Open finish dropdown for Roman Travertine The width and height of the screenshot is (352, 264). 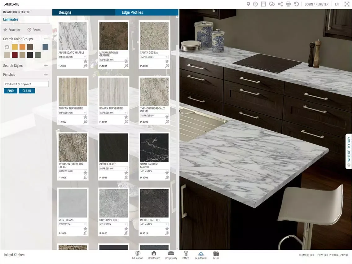[113, 113]
